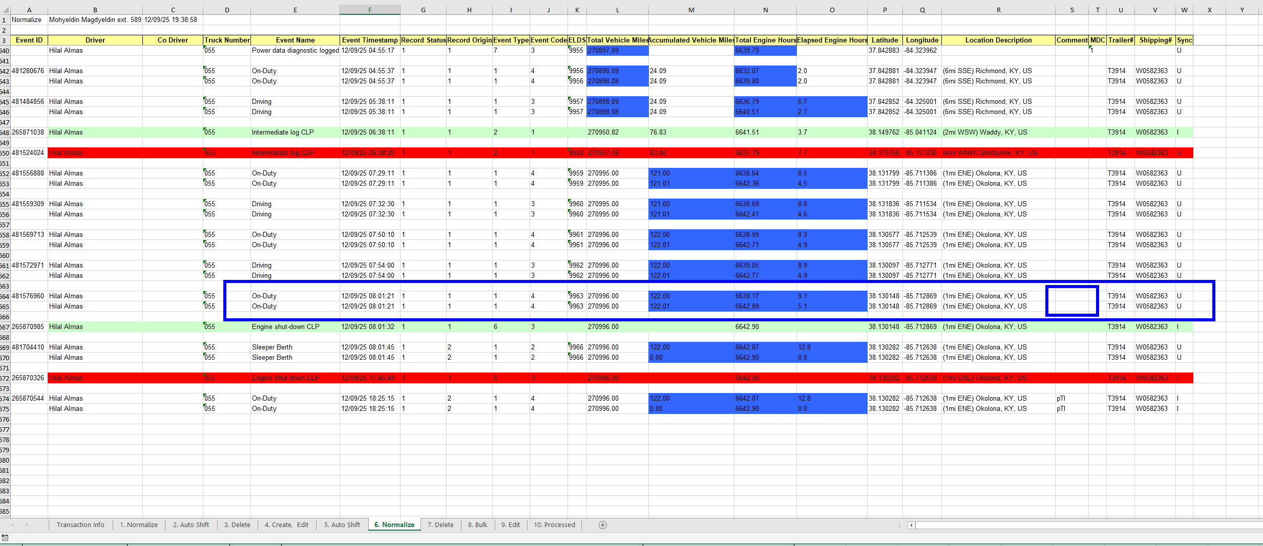This screenshot has width=1263, height=546.
Task: Click location '(4mi WNW) Shelbyville, KY, US'
Action: click(x=998, y=153)
